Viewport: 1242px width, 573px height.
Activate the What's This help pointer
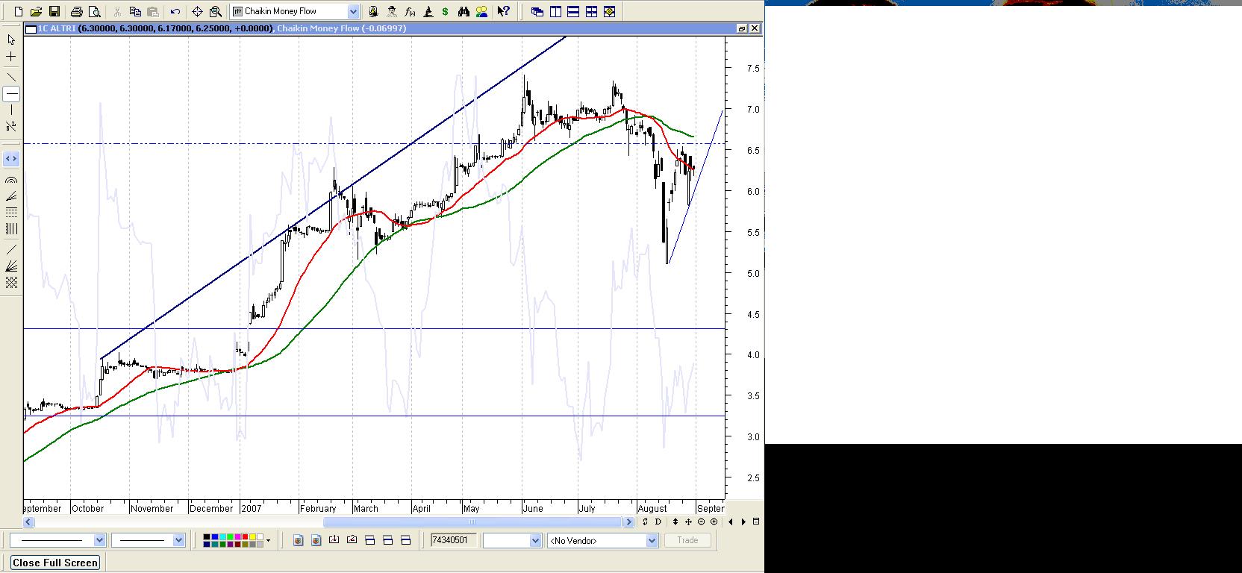coord(504,11)
